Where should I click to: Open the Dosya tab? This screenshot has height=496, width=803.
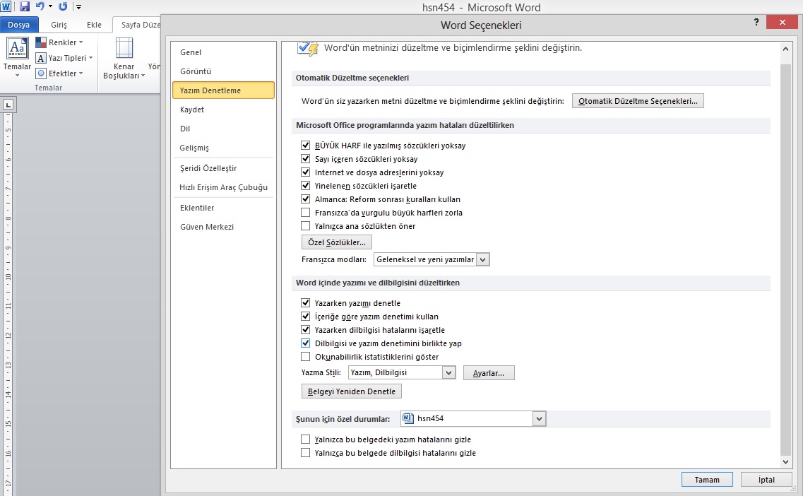point(19,25)
